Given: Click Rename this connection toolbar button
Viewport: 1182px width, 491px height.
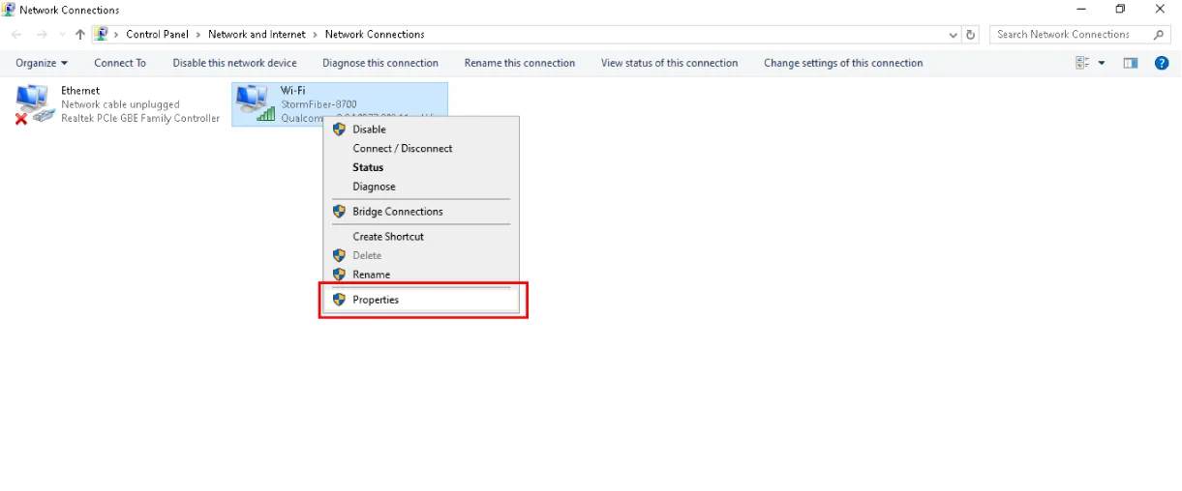Looking at the screenshot, I should click(520, 63).
